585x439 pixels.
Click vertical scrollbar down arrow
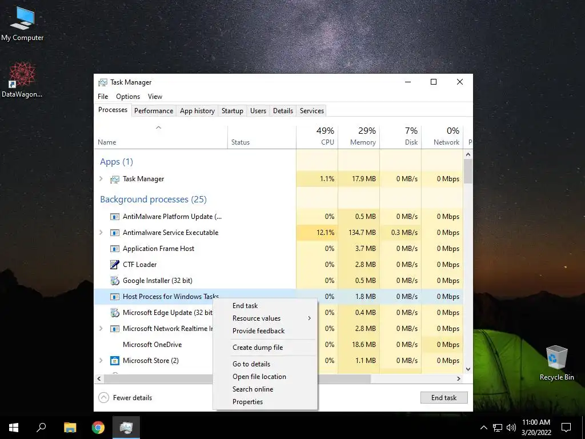[468, 369]
